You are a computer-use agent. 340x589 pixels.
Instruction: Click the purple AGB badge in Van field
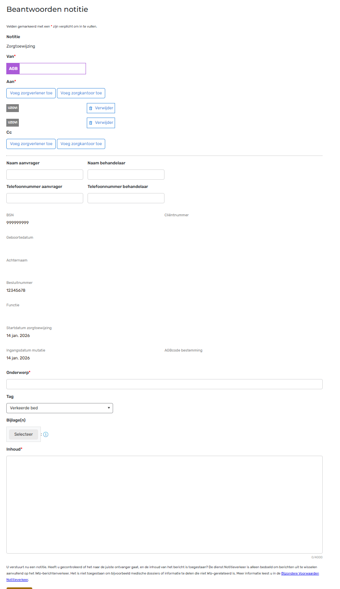13,68
